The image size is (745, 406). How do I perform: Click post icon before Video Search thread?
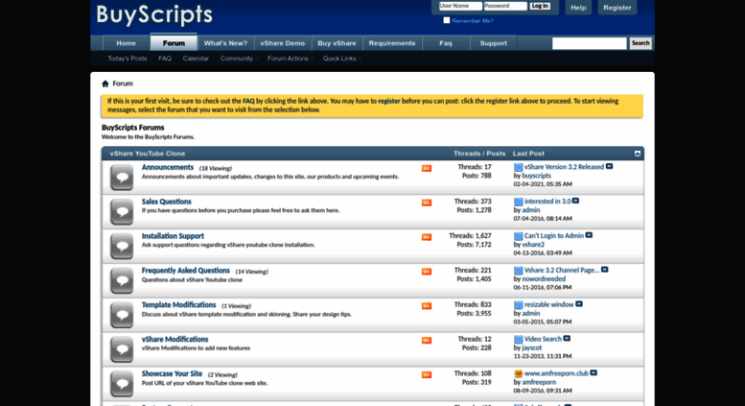tap(518, 340)
